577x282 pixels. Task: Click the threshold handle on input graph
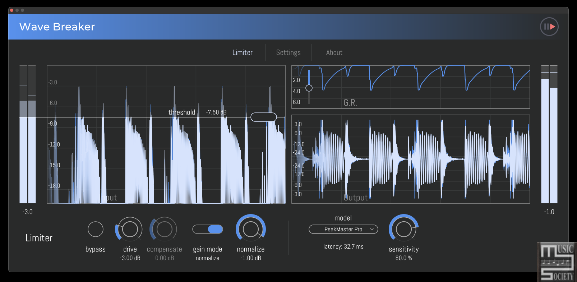click(x=264, y=117)
